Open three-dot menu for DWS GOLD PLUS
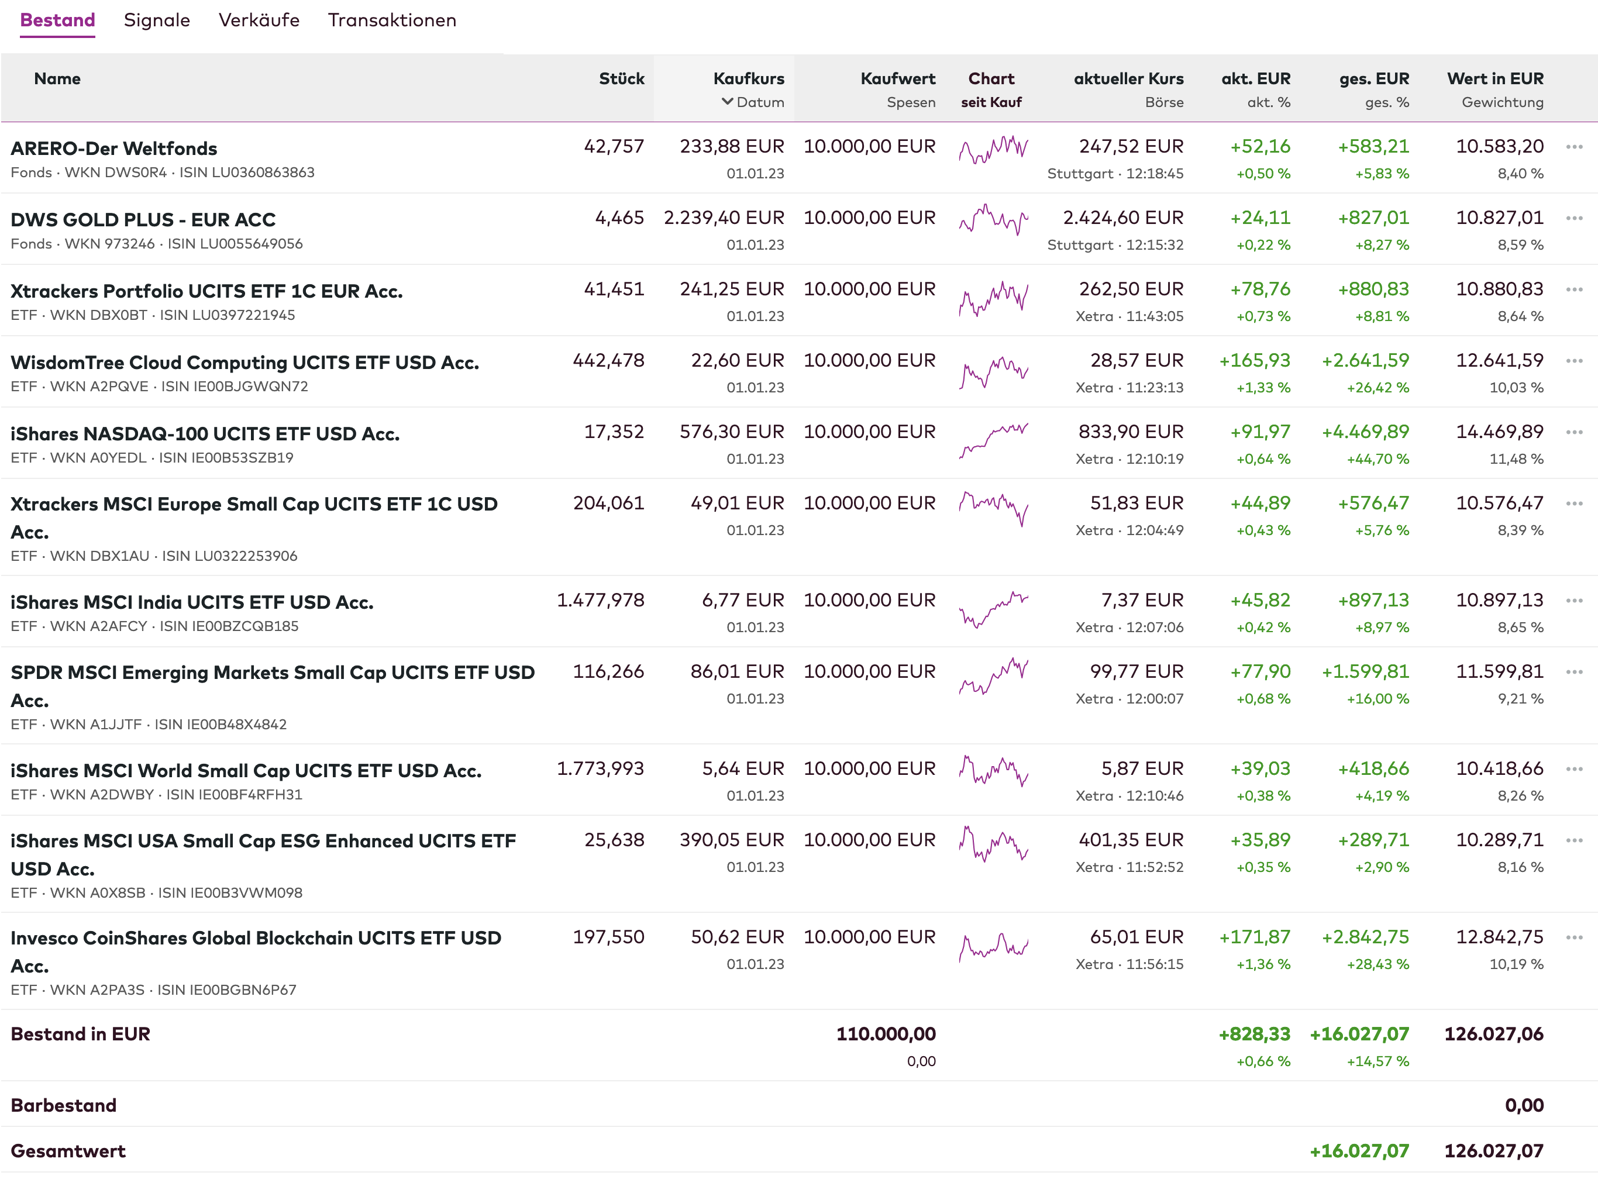1598x1186 pixels. point(1573,218)
